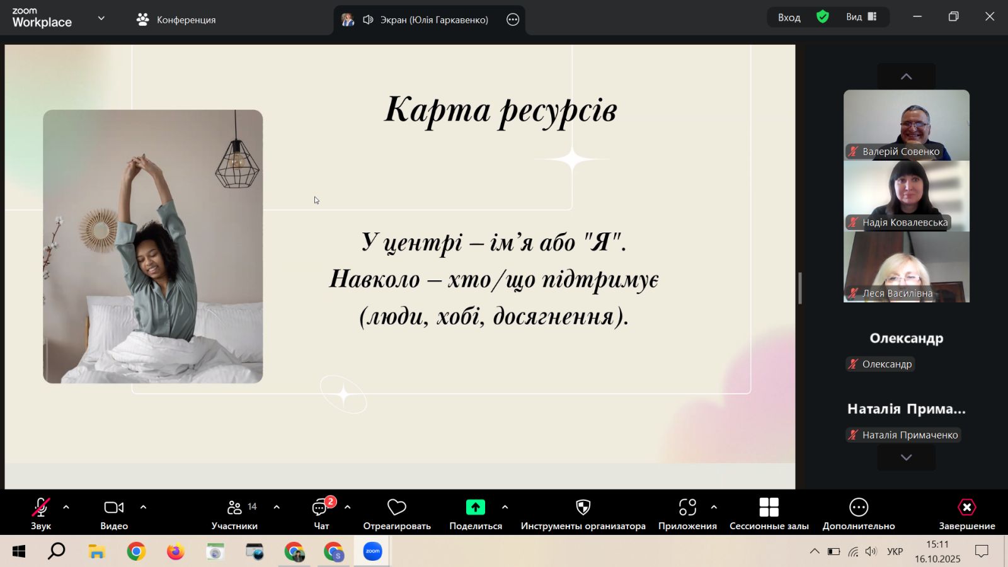Switch to the Конференция tab
Viewport: 1008px width, 567px height.
pos(176,20)
